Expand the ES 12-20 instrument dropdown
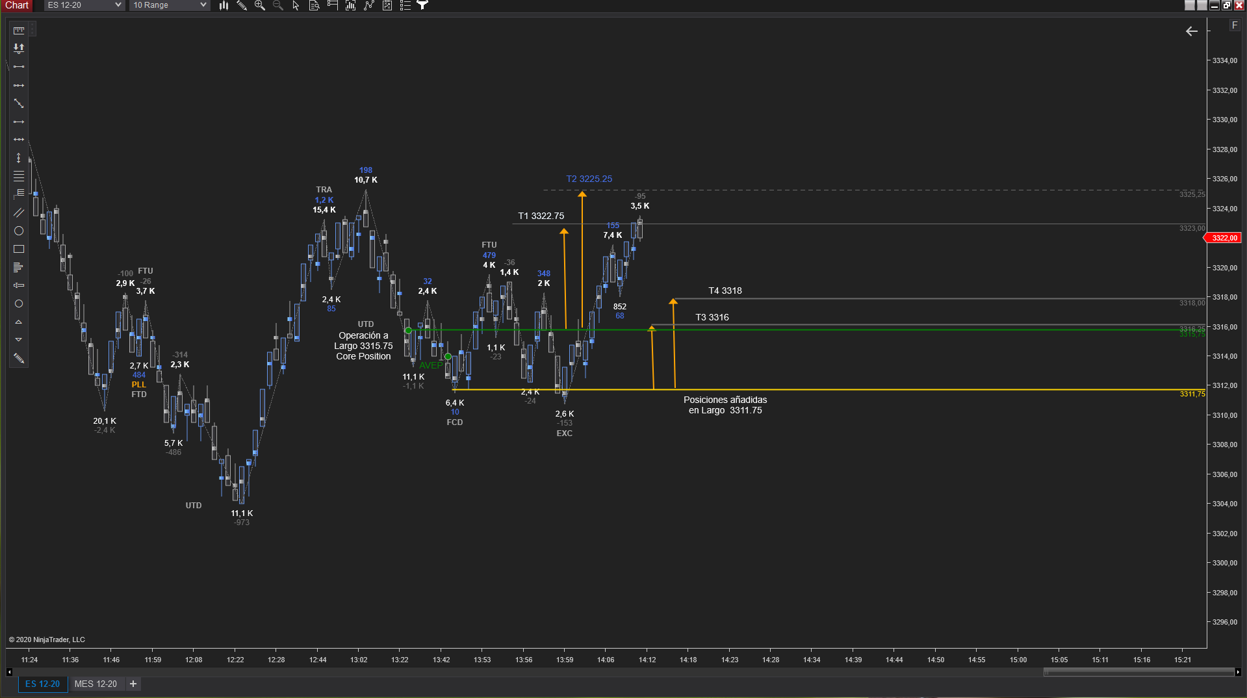1247x698 pixels. 118,5
